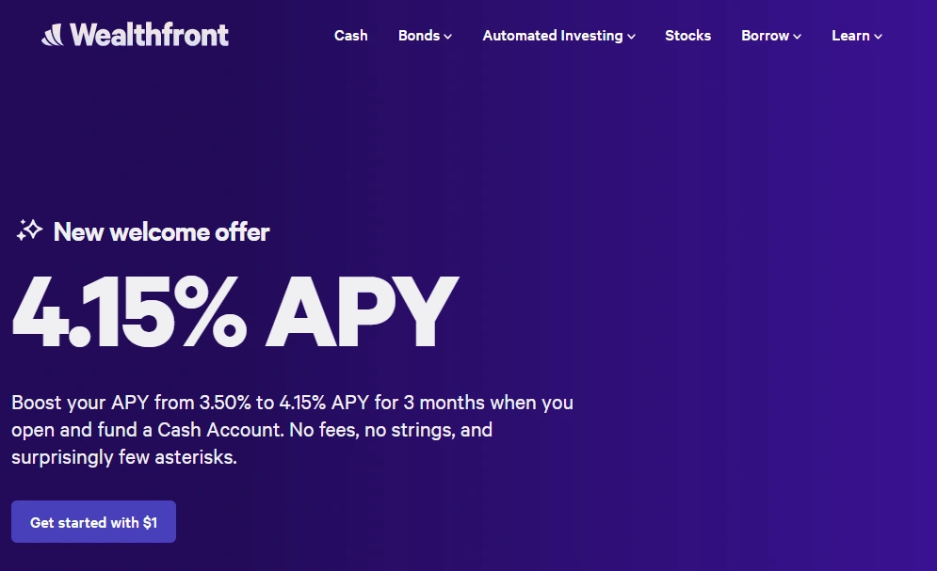The width and height of the screenshot is (937, 571).
Task: Expand the Borrow dropdown chevron
Action: (x=799, y=36)
